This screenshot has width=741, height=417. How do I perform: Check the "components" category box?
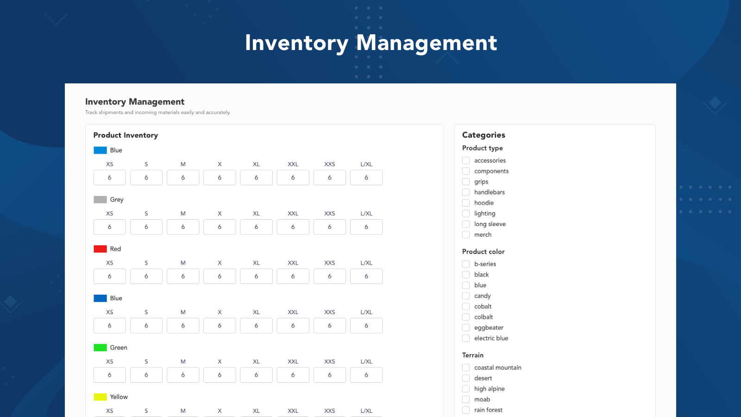(465, 171)
